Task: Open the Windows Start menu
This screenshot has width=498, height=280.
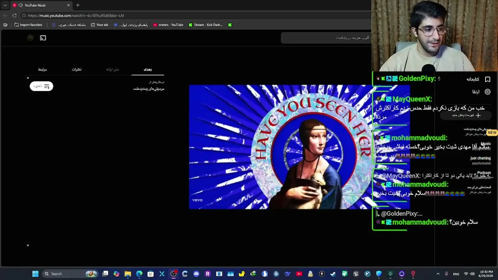Action: coord(35,274)
